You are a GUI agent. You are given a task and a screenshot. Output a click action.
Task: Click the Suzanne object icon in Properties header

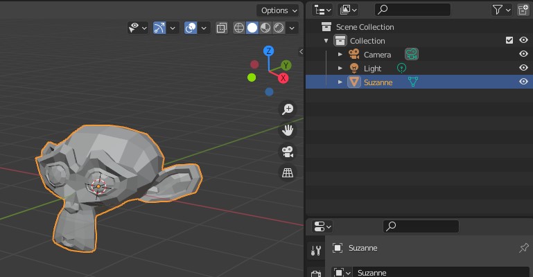point(338,248)
